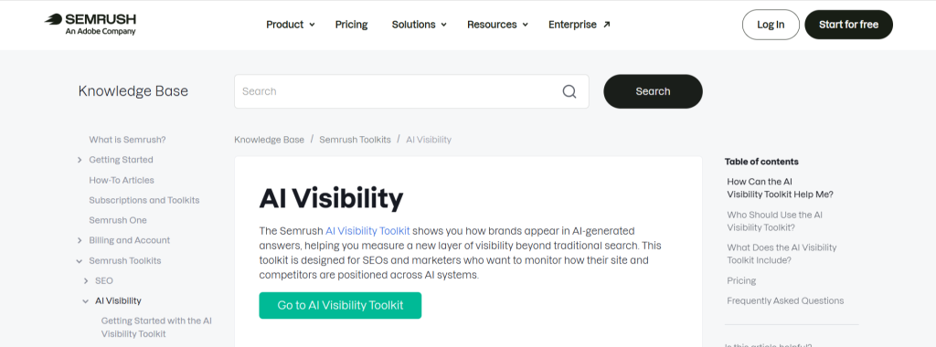Go to the Pricing page
Screen dimensions: 936x347
[351, 25]
